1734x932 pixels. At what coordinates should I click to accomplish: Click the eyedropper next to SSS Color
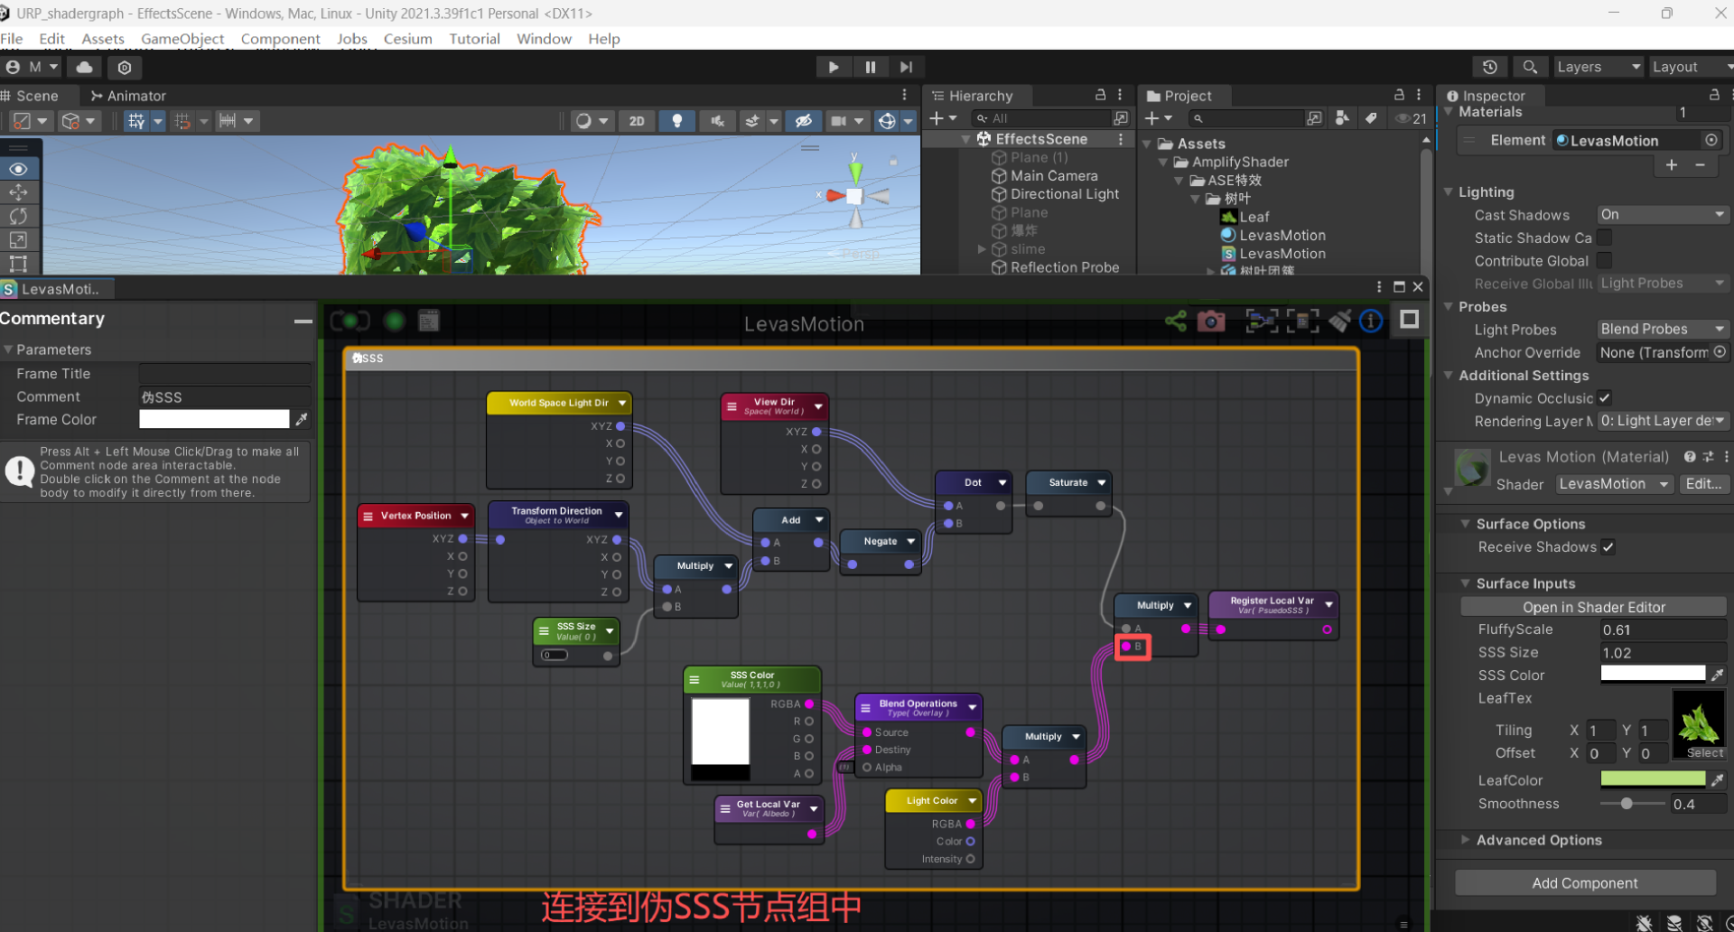pyautogui.click(x=1717, y=675)
